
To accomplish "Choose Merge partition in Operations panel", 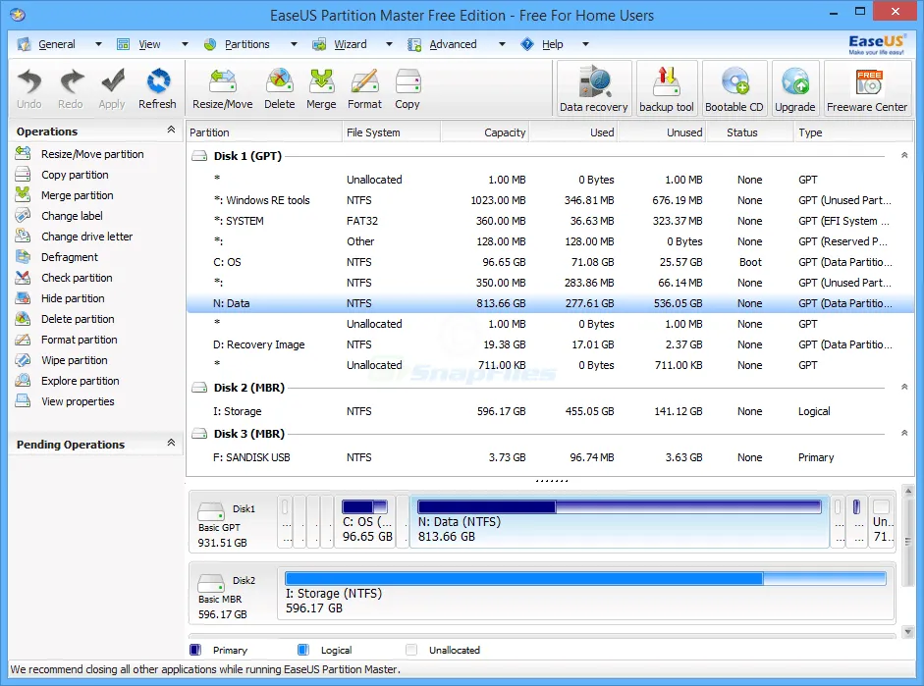I will point(78,195).
